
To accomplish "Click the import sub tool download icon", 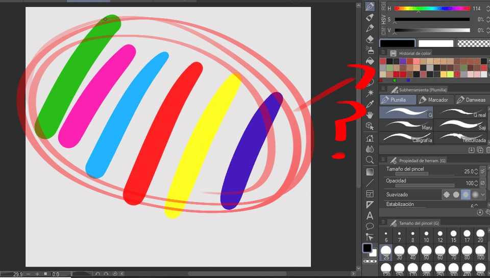I will tap(471, 150).
